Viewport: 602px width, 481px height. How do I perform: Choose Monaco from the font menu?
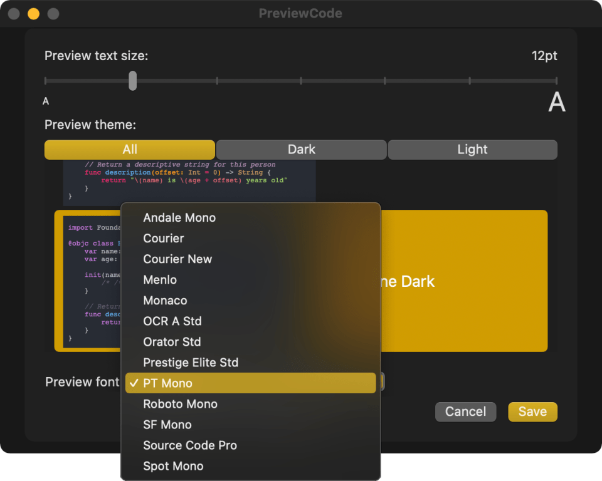[165, 301]
